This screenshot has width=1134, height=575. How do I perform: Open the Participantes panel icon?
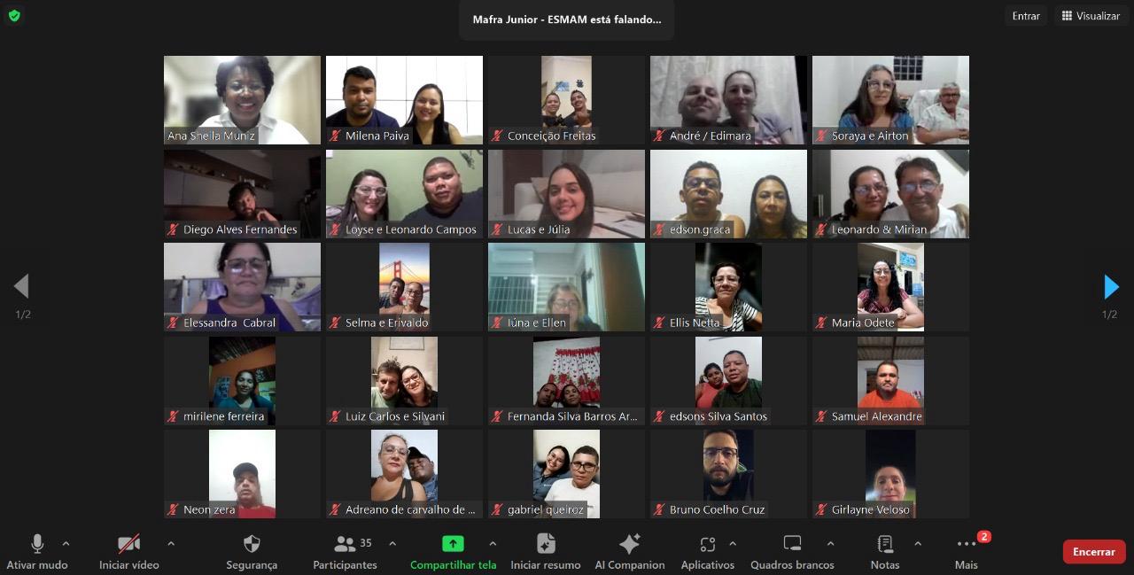345,544
